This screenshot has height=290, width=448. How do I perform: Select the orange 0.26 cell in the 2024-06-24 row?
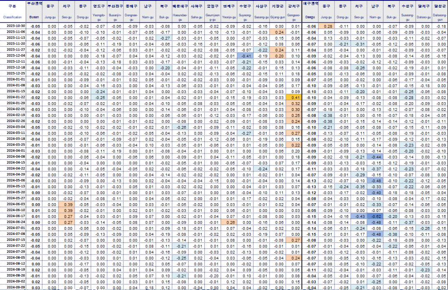point(229,222)
